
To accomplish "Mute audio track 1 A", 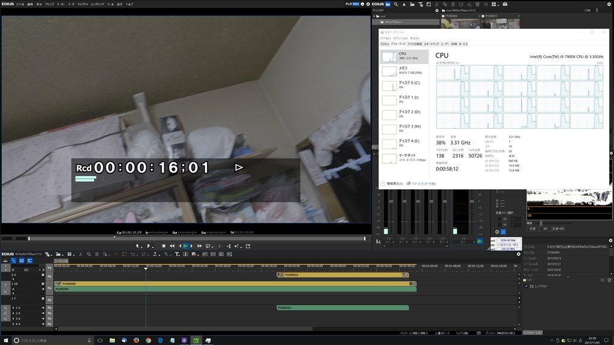I will [43, 308].
